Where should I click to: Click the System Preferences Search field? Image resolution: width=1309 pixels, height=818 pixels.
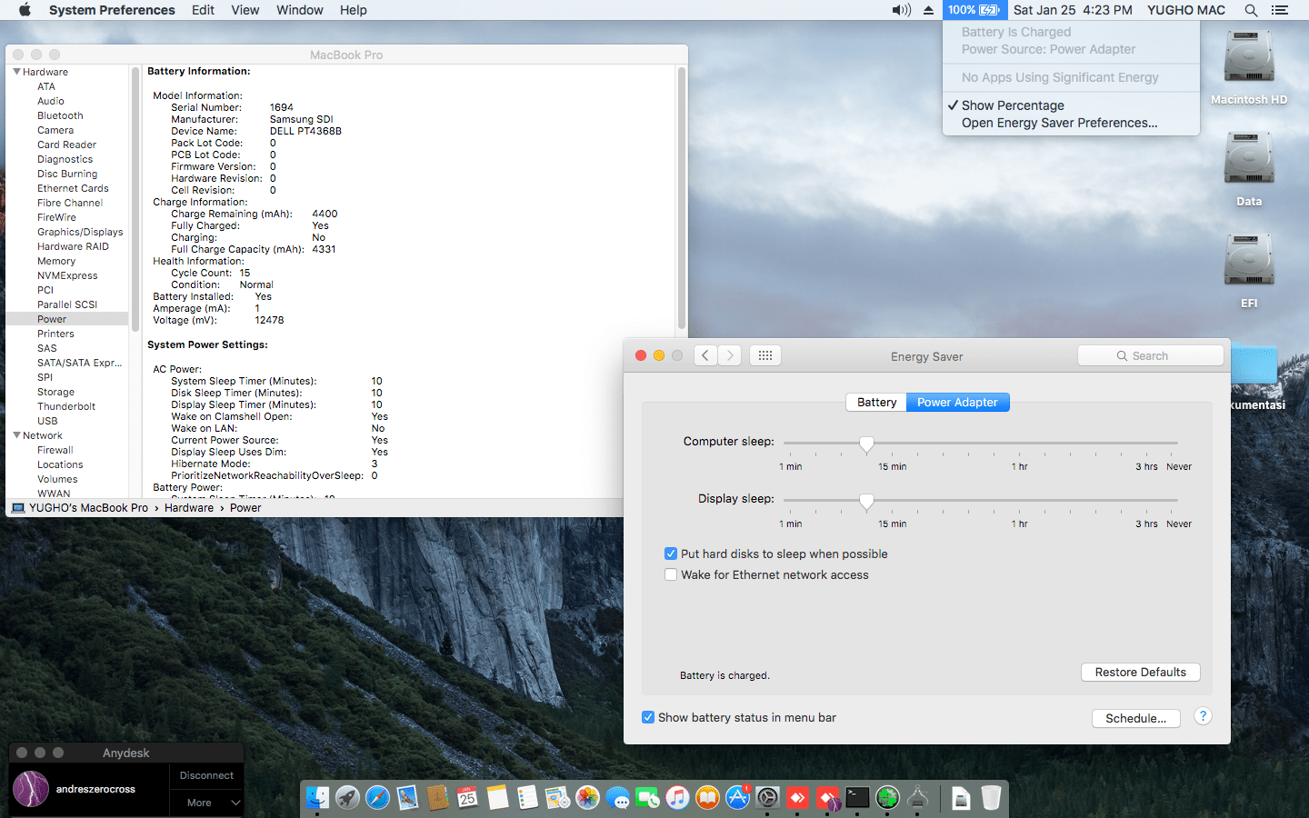(1151, 355)
